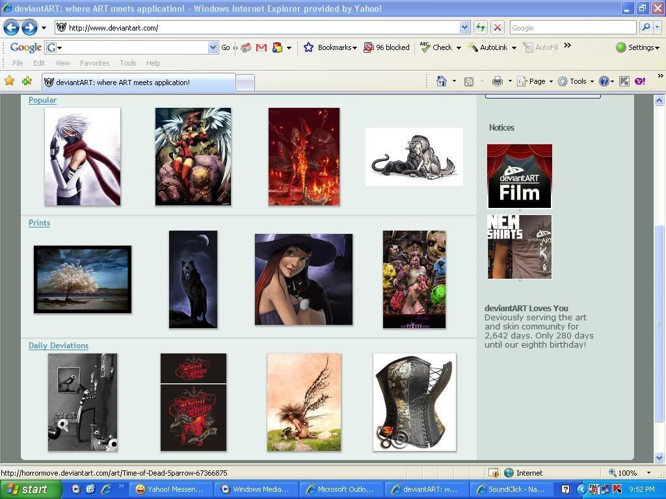Expand the Google toolbar search history dropdown
666x499 pixels.
pyautogui.click(x=213, y=47)
